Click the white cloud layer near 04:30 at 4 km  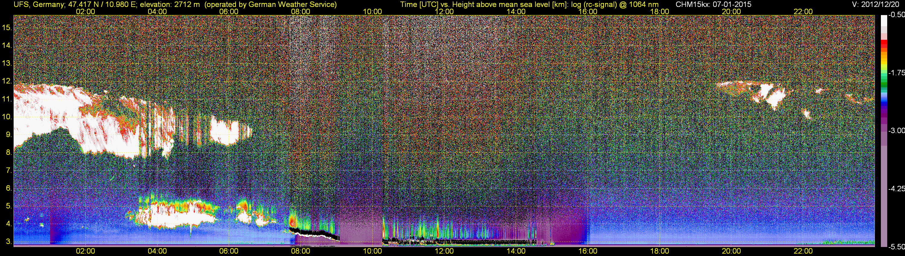pyautogui.click(x=176, y=216)
